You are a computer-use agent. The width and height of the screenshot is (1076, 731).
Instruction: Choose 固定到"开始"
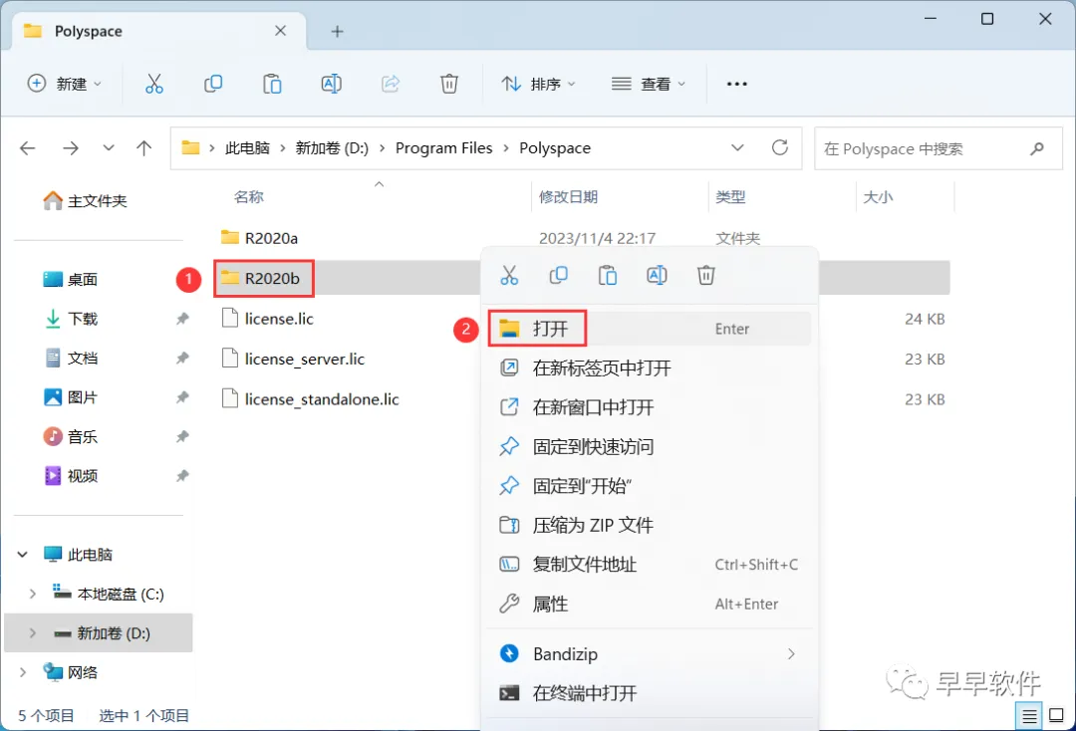650,486
